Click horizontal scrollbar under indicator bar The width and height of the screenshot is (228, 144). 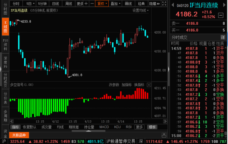tap(89, 131)
